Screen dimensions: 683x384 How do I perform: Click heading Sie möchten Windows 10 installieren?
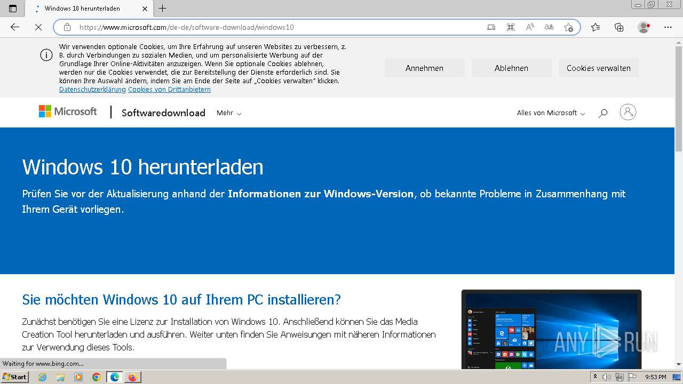click(181, 300)
